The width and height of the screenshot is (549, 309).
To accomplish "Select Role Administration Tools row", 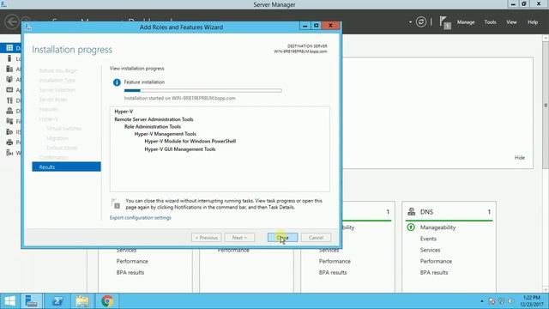I will [x=153, y=127].
